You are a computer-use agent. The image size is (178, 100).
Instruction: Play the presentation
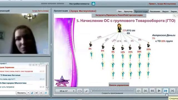[x=159, y=91]
